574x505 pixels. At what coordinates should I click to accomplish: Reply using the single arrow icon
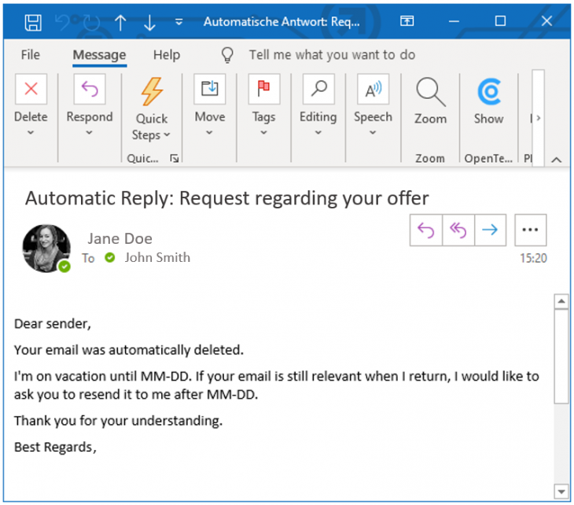(425, 230)
